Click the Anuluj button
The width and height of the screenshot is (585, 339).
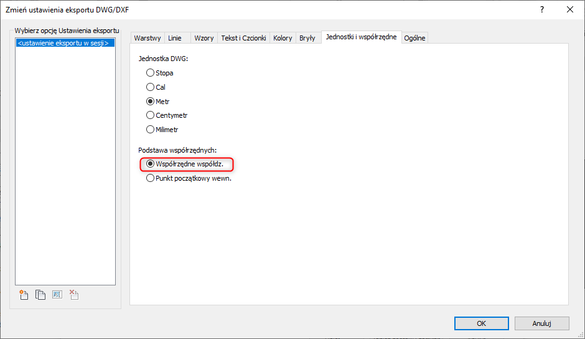pyautogui.click(x=541, y=323)
